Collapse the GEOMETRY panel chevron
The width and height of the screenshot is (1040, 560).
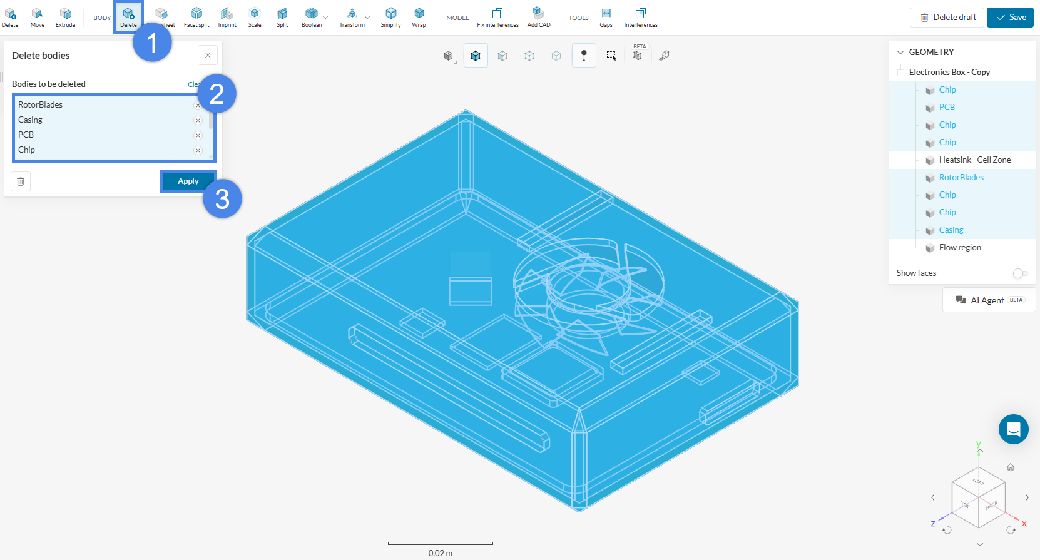coord(900,53)
